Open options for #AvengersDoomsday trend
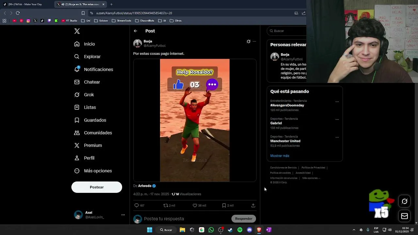Screen dimensions: 418x235 coord(337,102)
